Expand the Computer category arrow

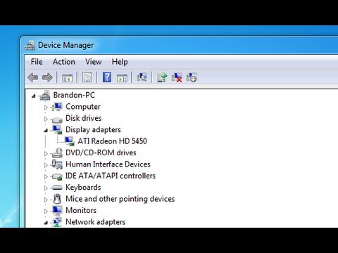tap(46, 108)
